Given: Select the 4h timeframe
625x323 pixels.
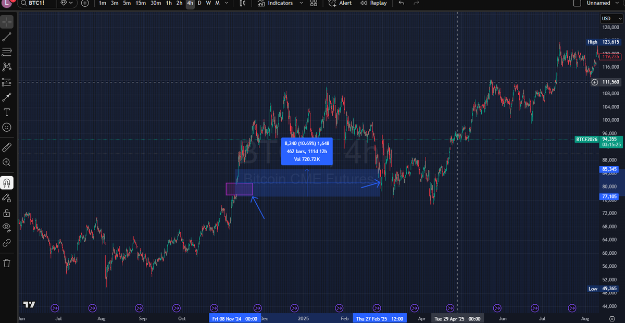Looking at the screenshot, I should [x=190, y=3].
